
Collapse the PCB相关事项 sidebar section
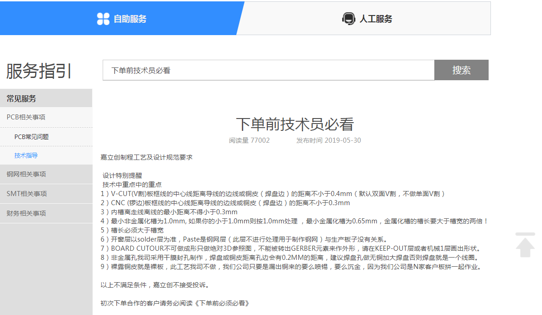26,117
